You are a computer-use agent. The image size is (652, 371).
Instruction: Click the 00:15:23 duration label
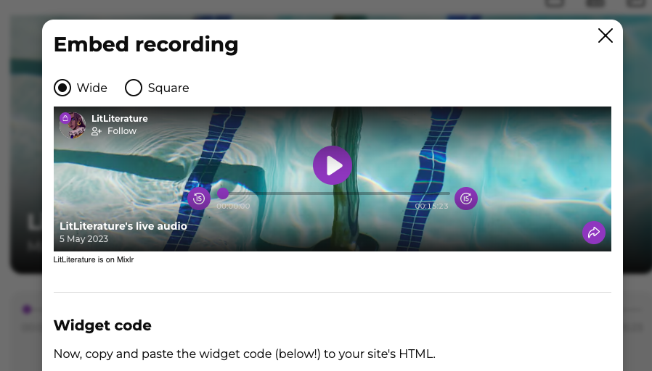click(431, 207)
